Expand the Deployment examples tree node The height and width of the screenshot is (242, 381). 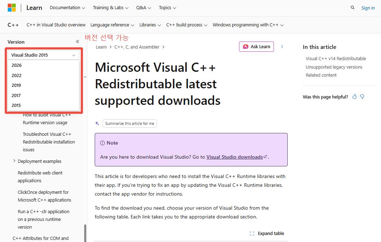point(14,161)
